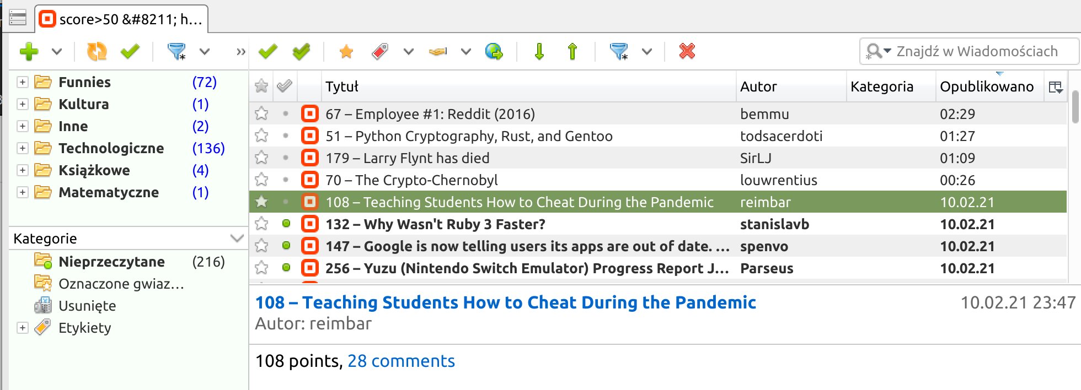Click the globe open in browser icon
The width and height of the screenshot is (1081, 390).
point(494,51)
